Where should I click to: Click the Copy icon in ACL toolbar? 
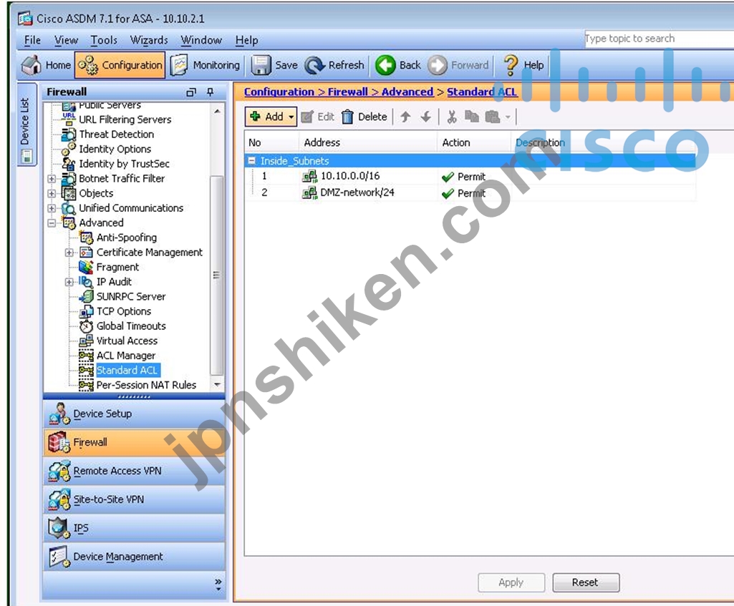(x=472, y=117)
